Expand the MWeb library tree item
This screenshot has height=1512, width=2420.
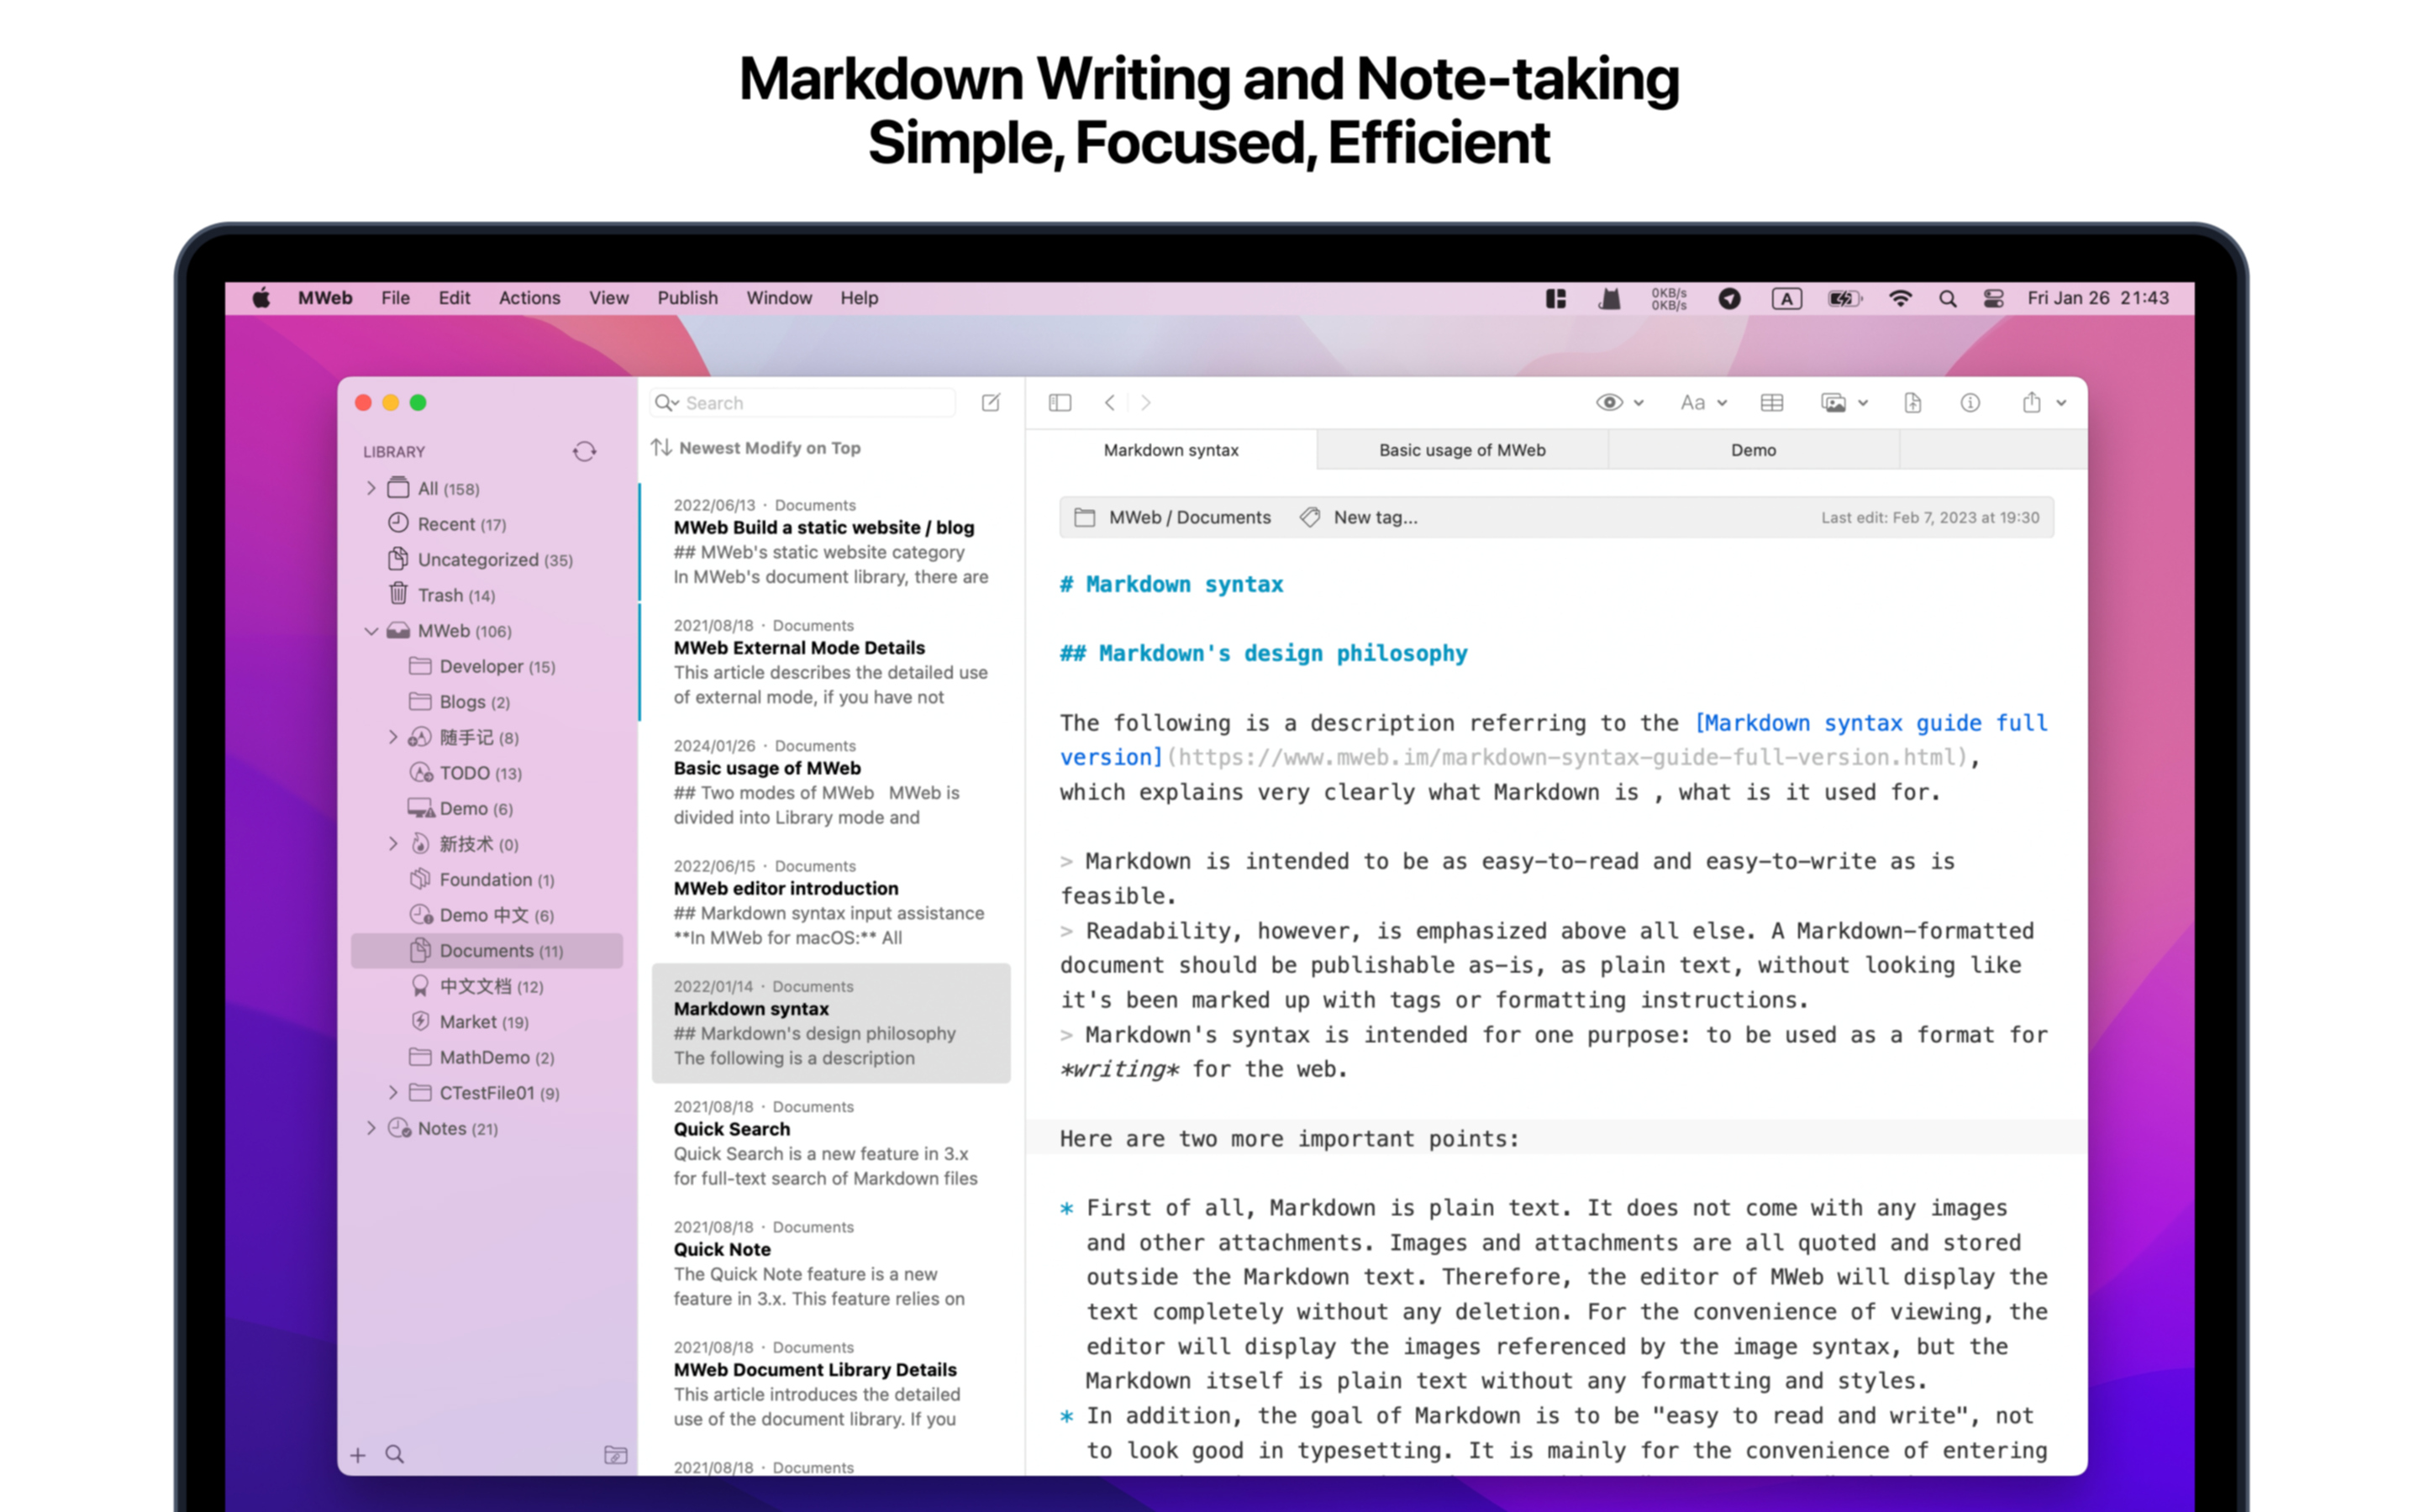(371, 631)
